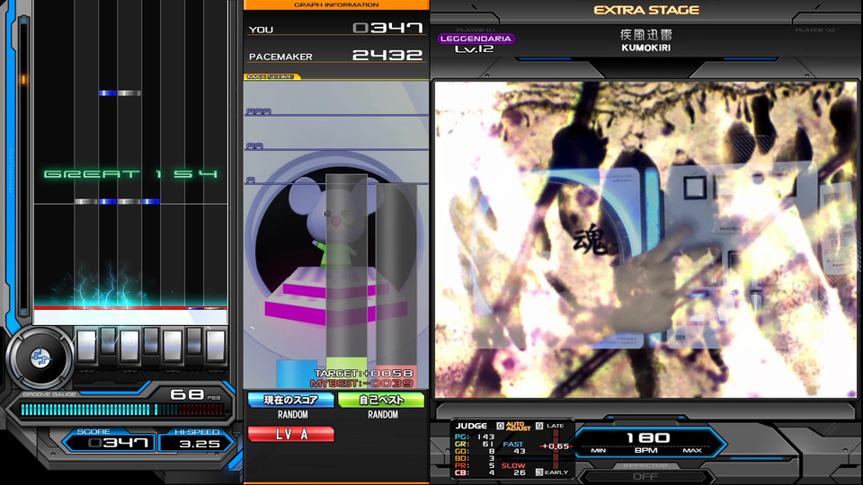Click the PR: 5 count
This screenshot has height=485, width=863.
point(475,465)
